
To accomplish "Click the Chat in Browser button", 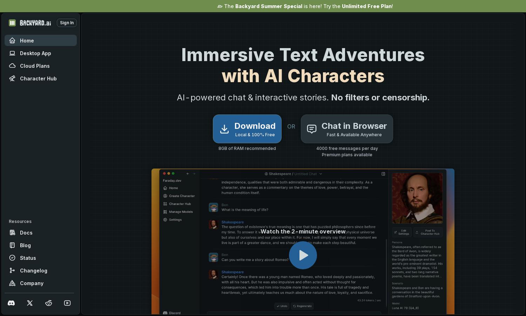I will click(x=347, y=129).
